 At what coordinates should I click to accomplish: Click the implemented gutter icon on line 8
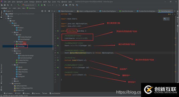point(58,31)
